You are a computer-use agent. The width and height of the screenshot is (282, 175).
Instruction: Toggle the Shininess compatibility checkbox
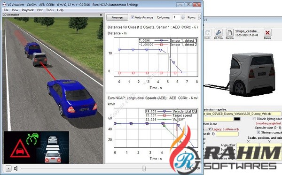pos(258,132)
